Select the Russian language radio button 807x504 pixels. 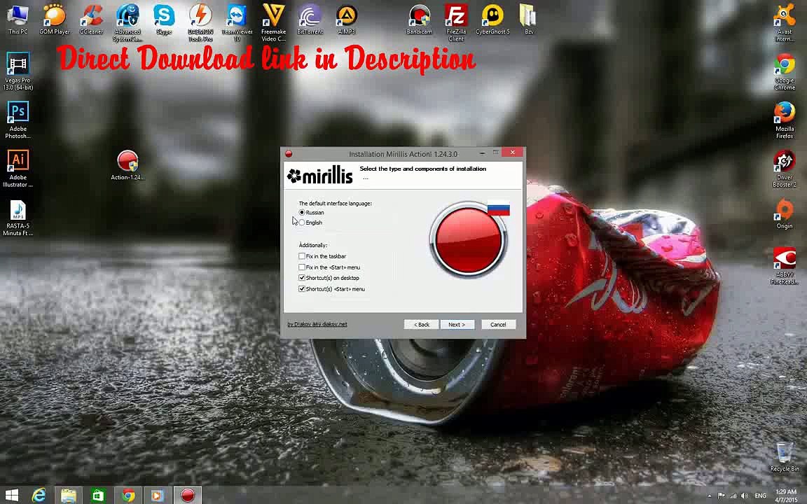tap(302, 212)
